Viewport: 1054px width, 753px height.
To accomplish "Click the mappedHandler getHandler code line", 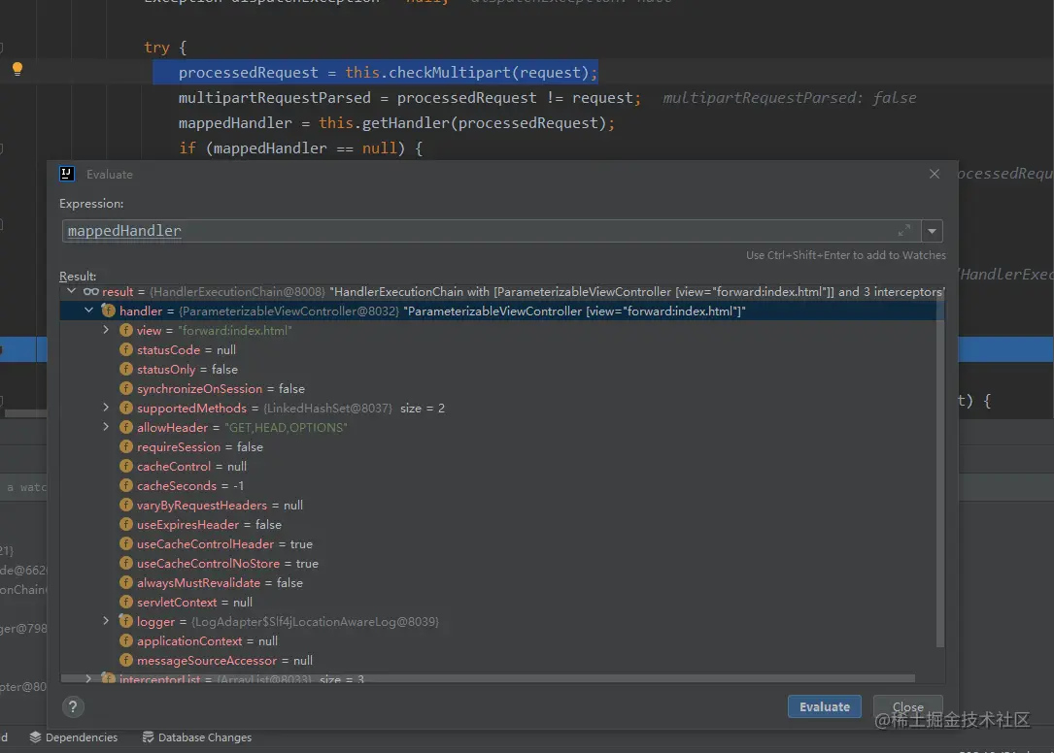I will pyautogui.click(x=396, y=123).
